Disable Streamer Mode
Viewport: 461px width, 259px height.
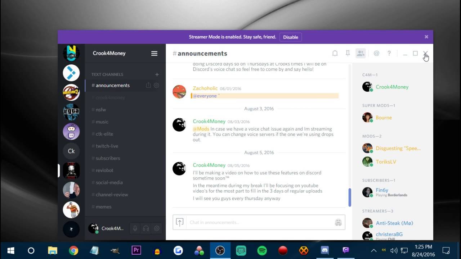(291, 37)
